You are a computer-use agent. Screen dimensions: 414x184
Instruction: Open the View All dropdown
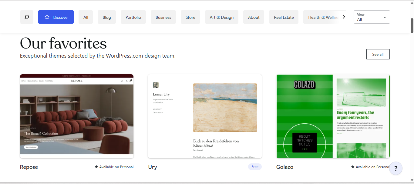372,17
